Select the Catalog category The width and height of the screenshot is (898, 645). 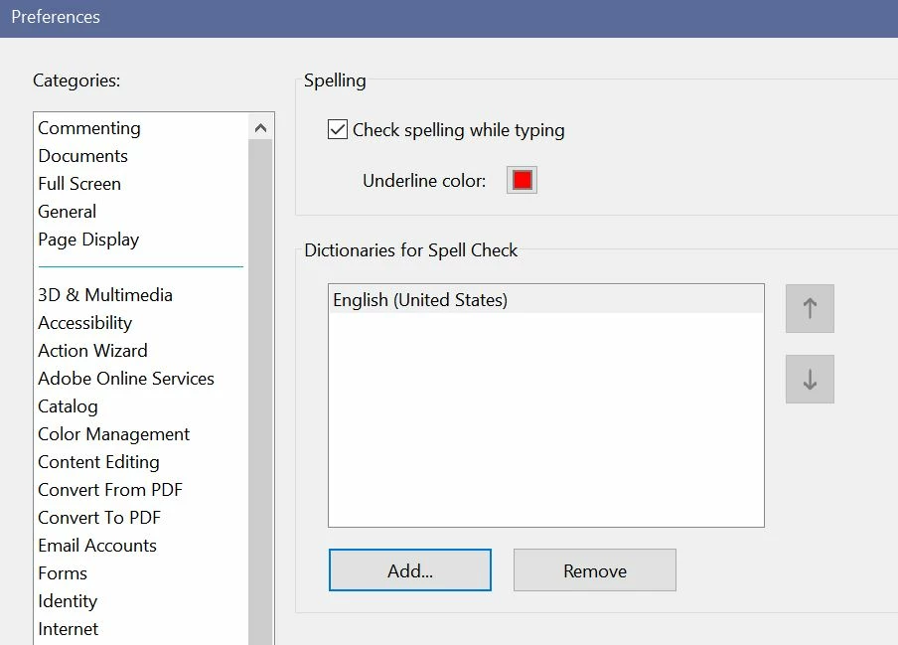[x=69, y=406]
